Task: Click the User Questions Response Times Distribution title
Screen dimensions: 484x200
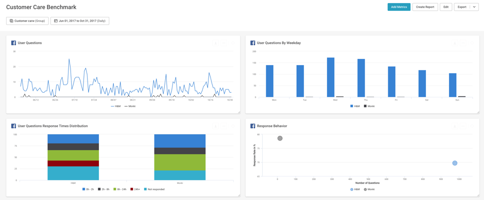Action: tap(53, 126)
